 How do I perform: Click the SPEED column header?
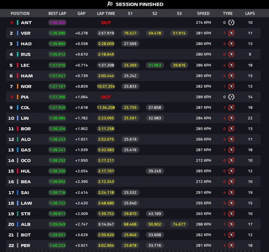pyautogui.click(x=203, y=13)
